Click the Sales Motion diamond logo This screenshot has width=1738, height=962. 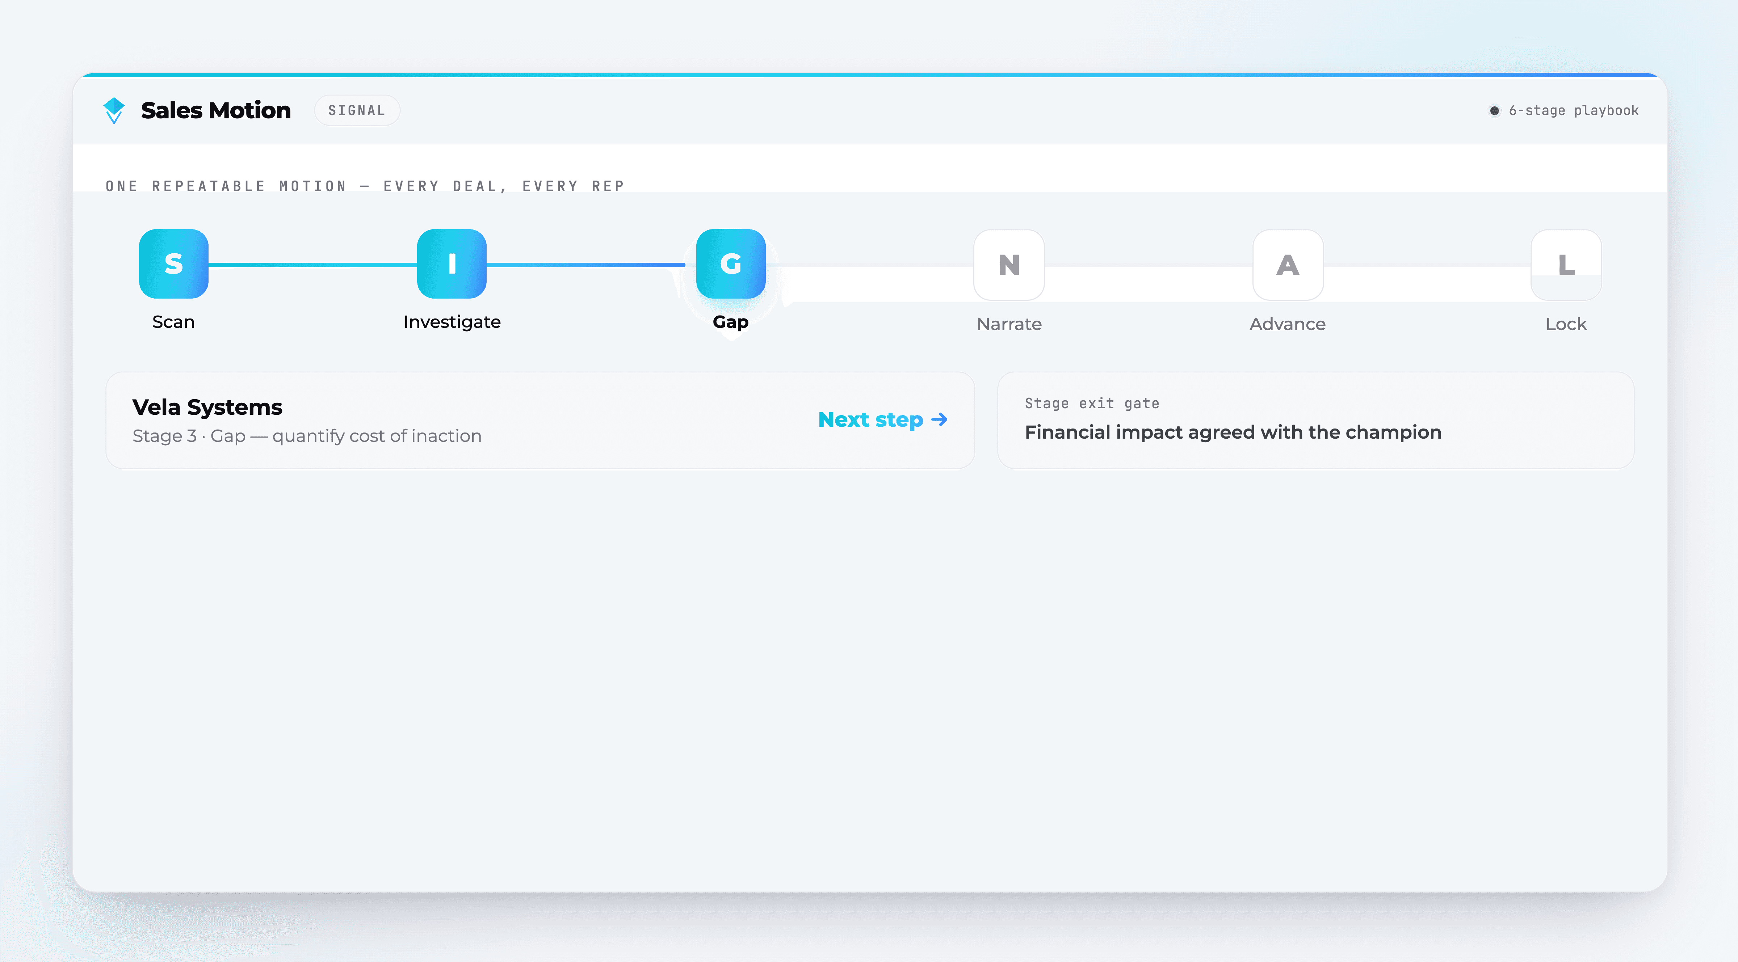(x=114, y=111)
